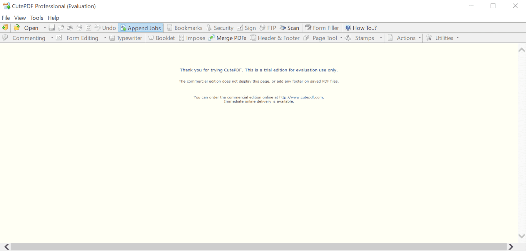Click the horizontal scrollbar left arrow

point(6,247)
